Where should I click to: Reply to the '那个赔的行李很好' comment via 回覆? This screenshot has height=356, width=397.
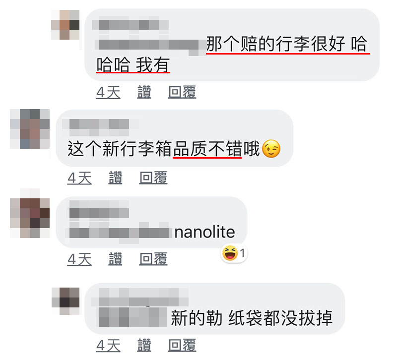tap(182, 92)
